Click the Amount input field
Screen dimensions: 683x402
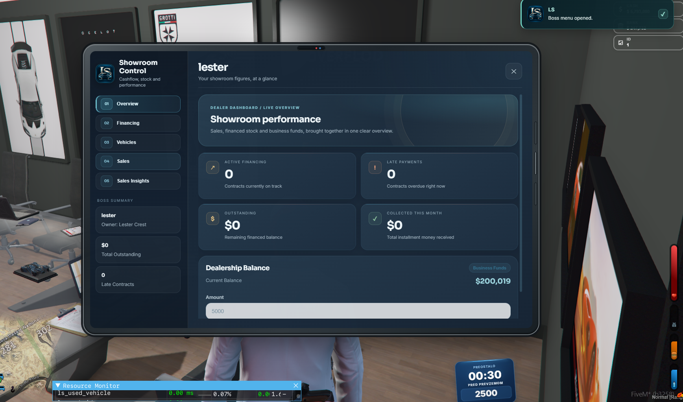[358, 311]
